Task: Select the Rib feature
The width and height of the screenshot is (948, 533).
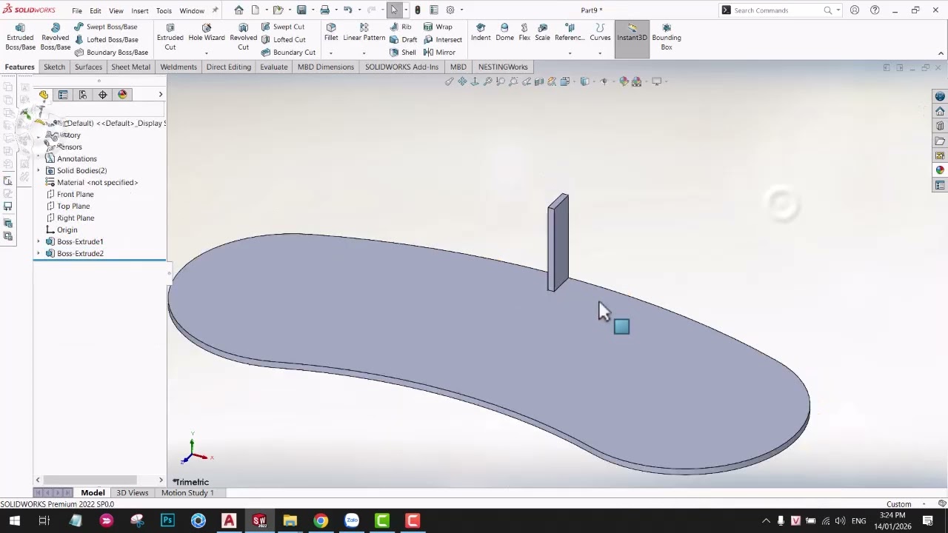Action: [400, 27]
